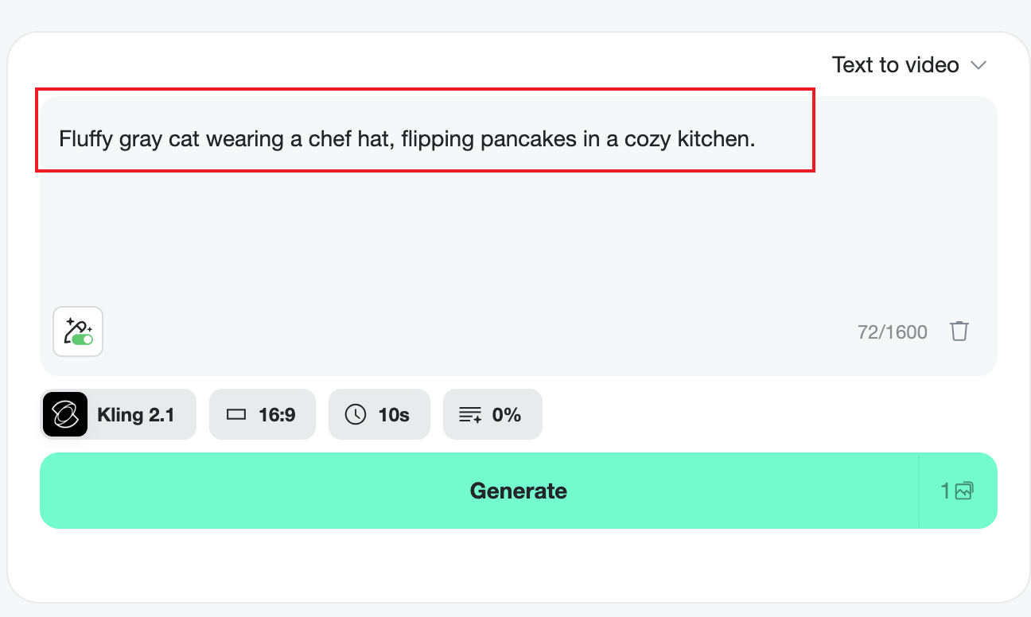This screenshot has height=617, width=1031.
Task: Click the creativity lines icon next to 0%
Action: point(469,413)
